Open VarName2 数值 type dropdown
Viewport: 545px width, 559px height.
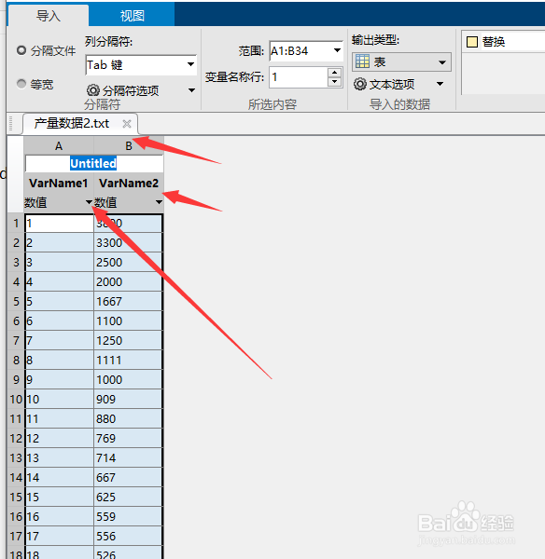(159, 202)
